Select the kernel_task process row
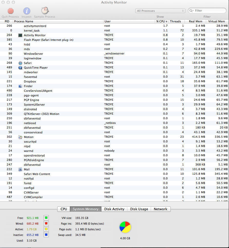This screenshot has width=229, height=248. coord(115,31)
